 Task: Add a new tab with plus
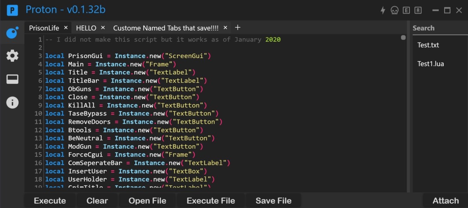click(x=238, y=27)
